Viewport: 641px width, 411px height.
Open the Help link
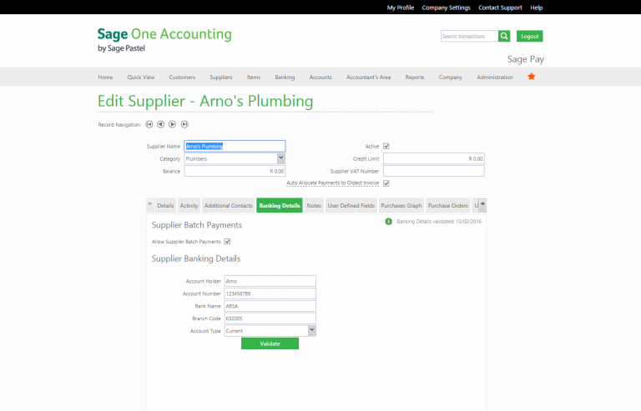click(537, 8)
